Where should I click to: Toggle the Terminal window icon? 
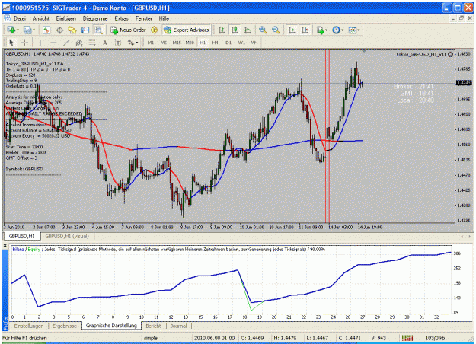pyautogui.click(x=85, y=30)
